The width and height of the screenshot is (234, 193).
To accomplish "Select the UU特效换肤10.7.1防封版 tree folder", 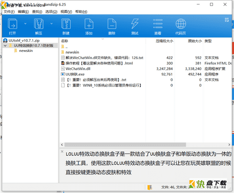I will click(x=33, y=45).
